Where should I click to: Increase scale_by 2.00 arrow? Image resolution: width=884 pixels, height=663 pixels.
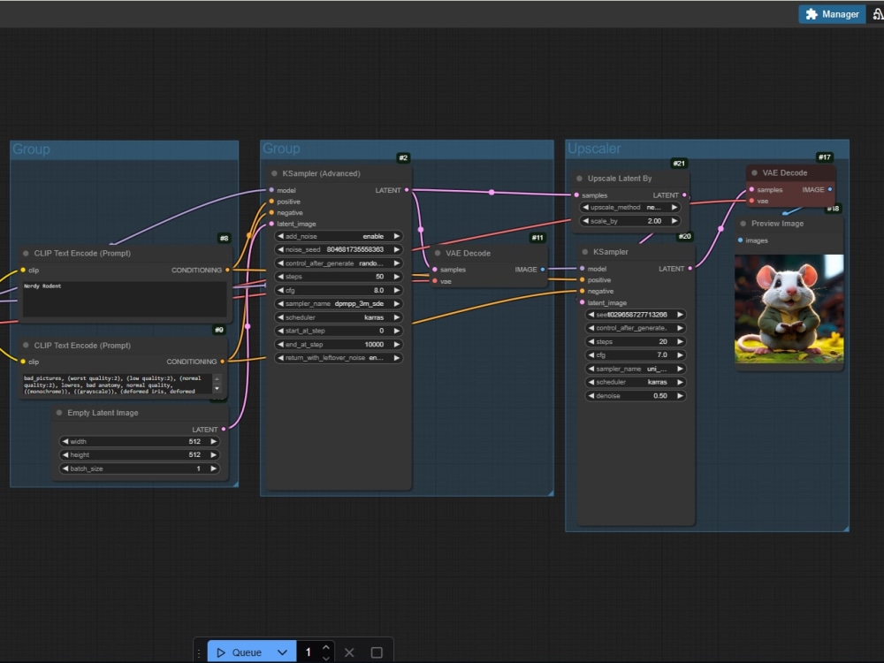click(x=674, y=221)
